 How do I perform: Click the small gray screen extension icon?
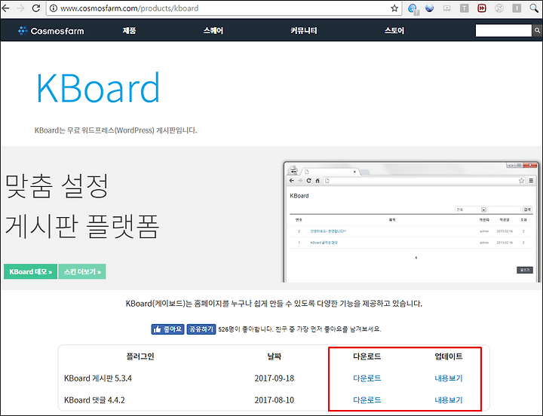point(446,8)
